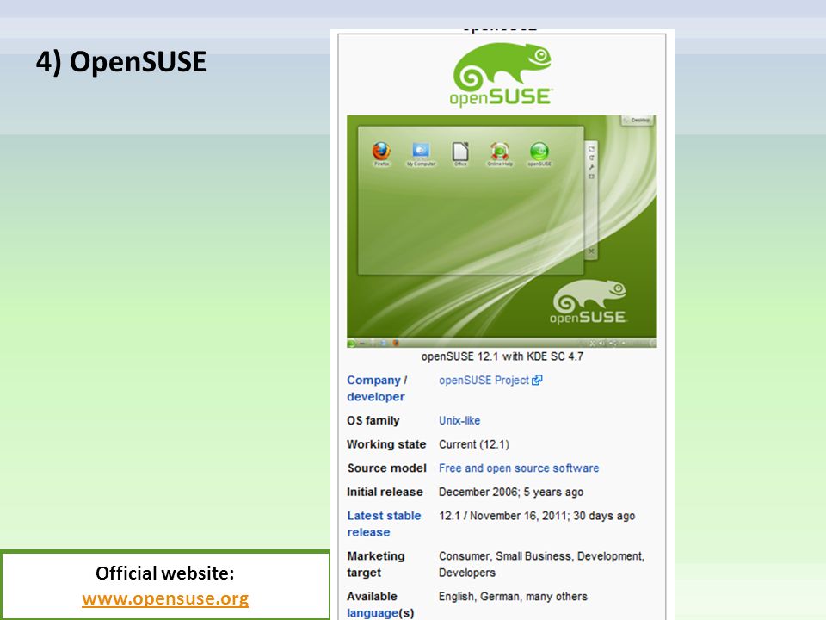Click the Available language(s) label link

point(380,604)
